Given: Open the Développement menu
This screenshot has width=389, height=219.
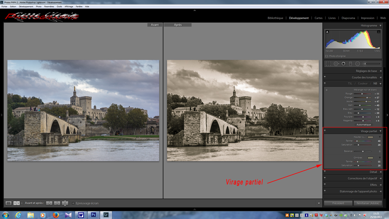Looking at the screenshot, I should coord(26,7).
